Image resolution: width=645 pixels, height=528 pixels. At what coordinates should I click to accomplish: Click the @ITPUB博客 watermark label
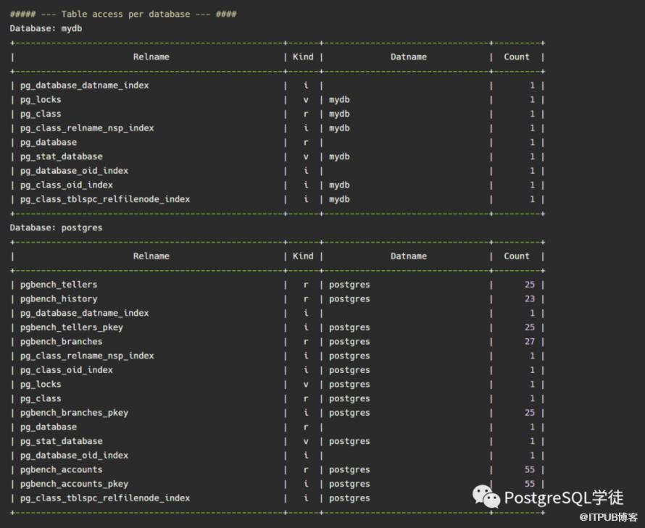tap(607, 517)
